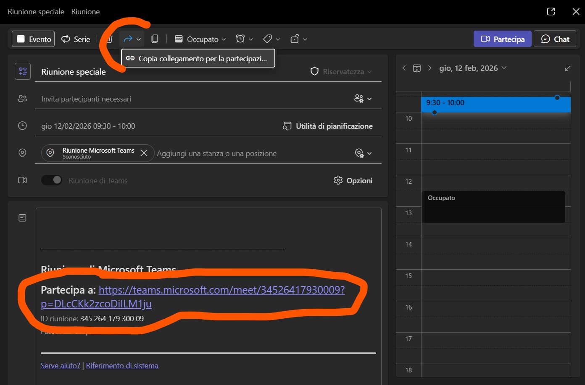
Task: Select Copia collegamento per la partecipazione
Action: pyautogui.click(x=198, y=59)
